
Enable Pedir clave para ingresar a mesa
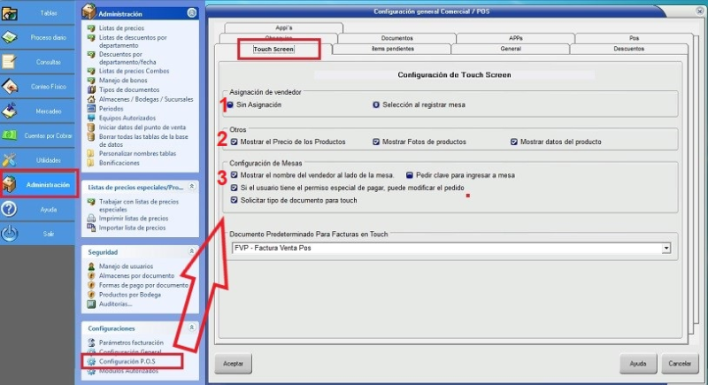pyautogui.click(x=410, y=175)
